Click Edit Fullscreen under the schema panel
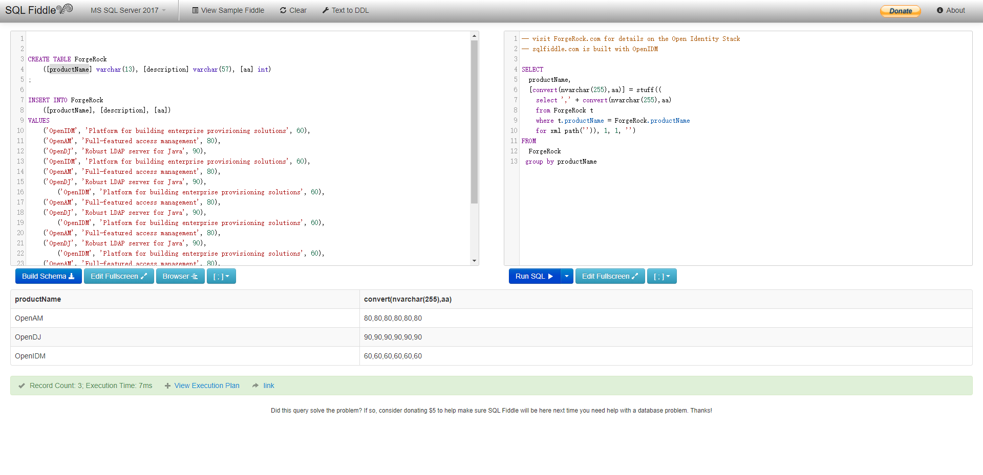This screenshot has width=983, height=475. coord(119,276)
